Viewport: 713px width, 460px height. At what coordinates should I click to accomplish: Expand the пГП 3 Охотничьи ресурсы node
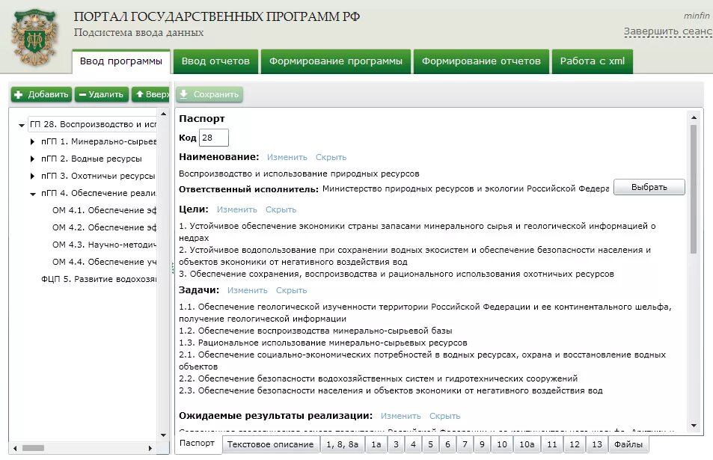32,176
